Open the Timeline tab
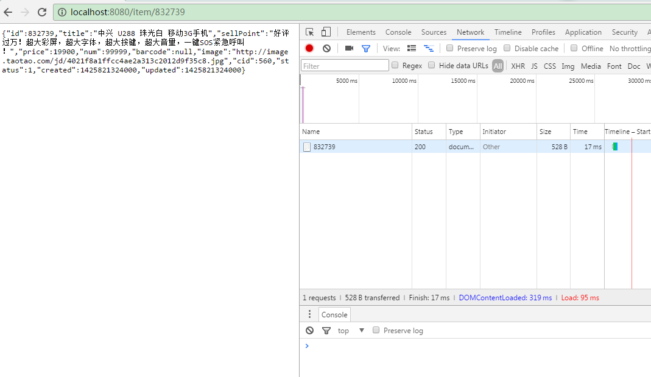The image size is (651, 377). tap(508, 32)
